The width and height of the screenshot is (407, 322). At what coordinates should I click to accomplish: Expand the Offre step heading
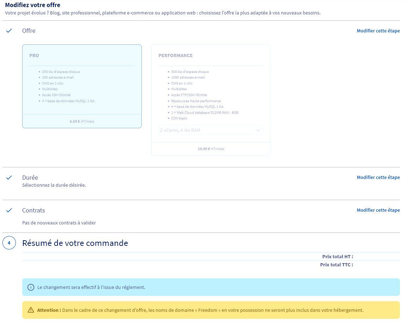click(x=29, y=31)
